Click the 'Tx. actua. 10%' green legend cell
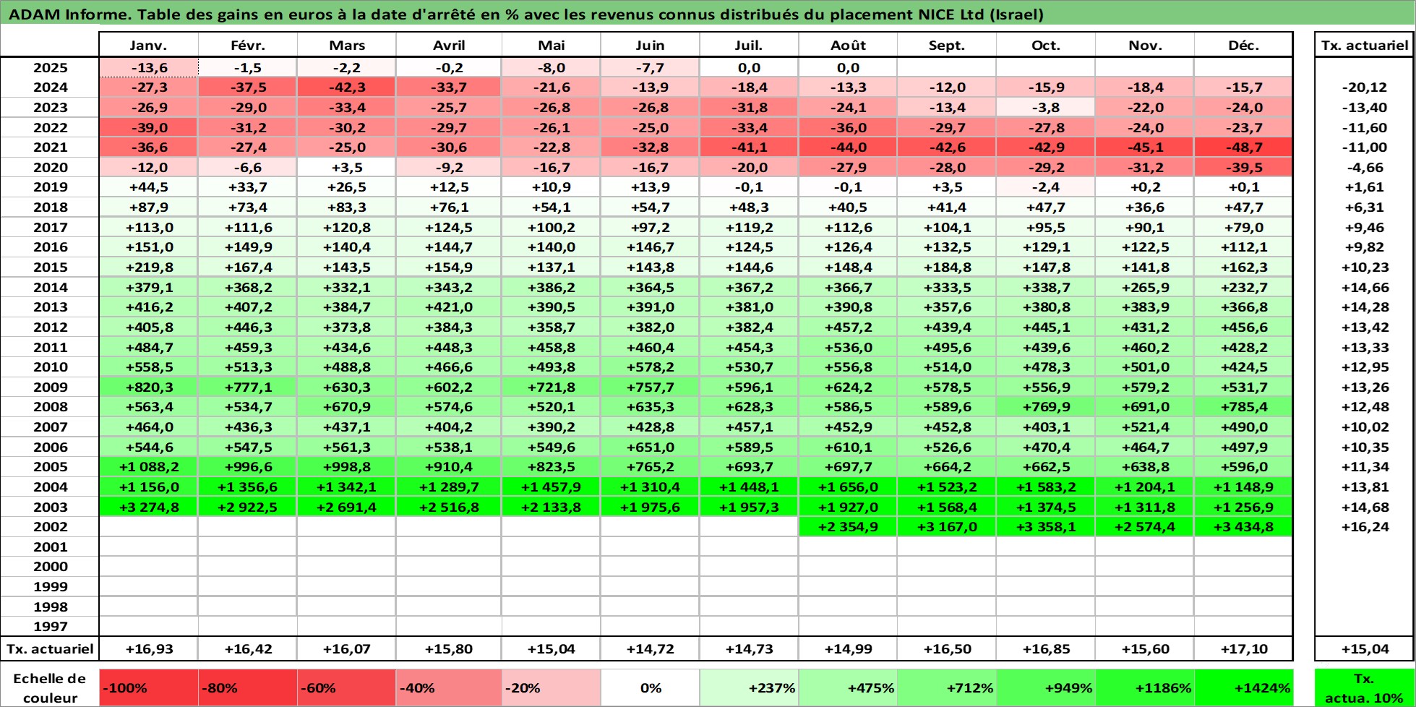 point(1364,687)
